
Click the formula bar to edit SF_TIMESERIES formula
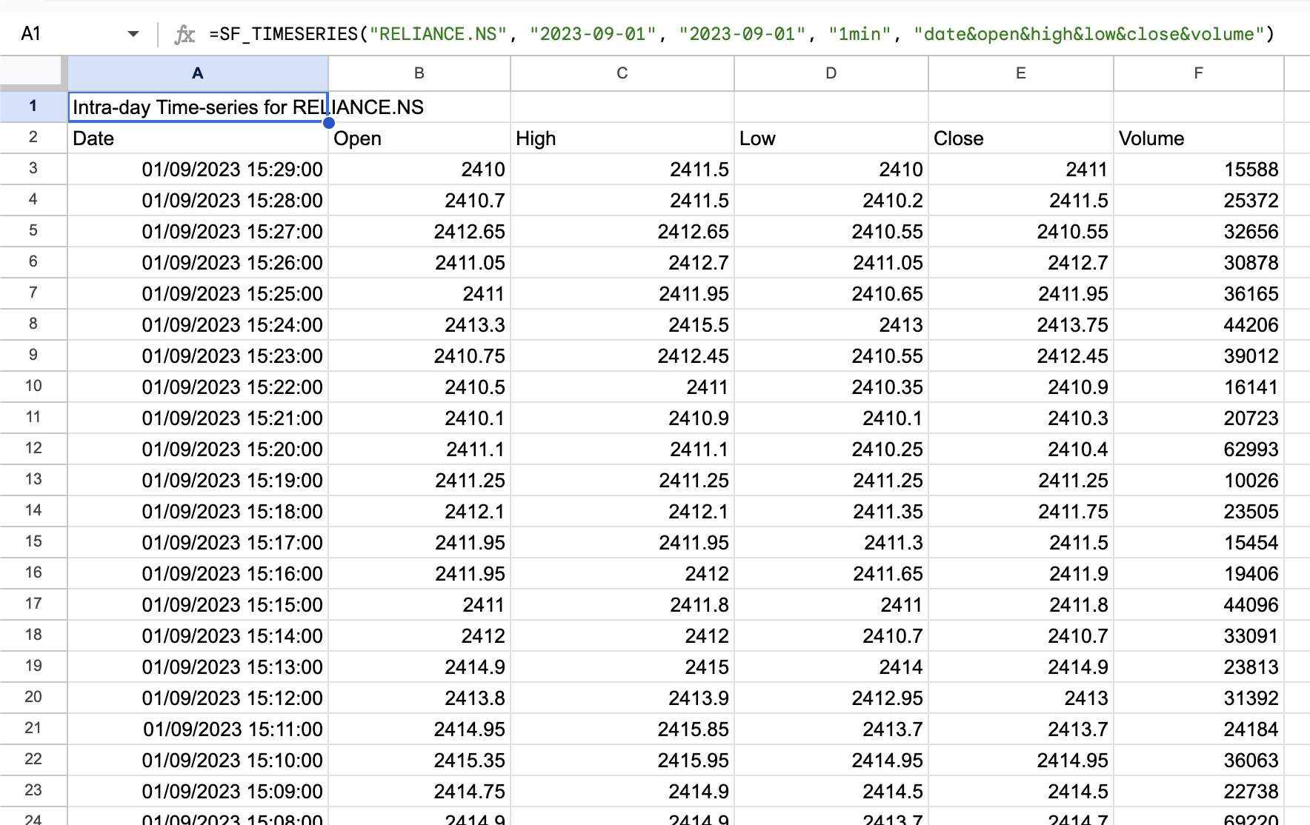[667, 33]
